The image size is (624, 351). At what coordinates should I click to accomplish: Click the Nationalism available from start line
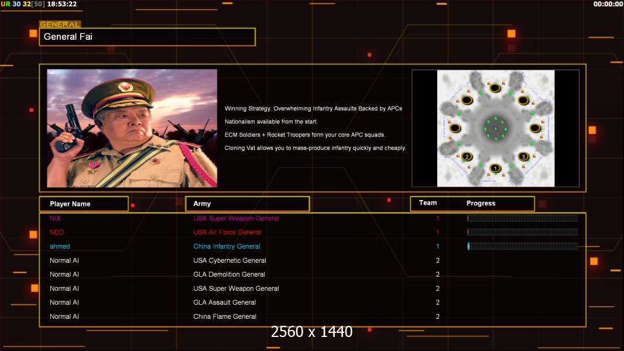(271, 122)
